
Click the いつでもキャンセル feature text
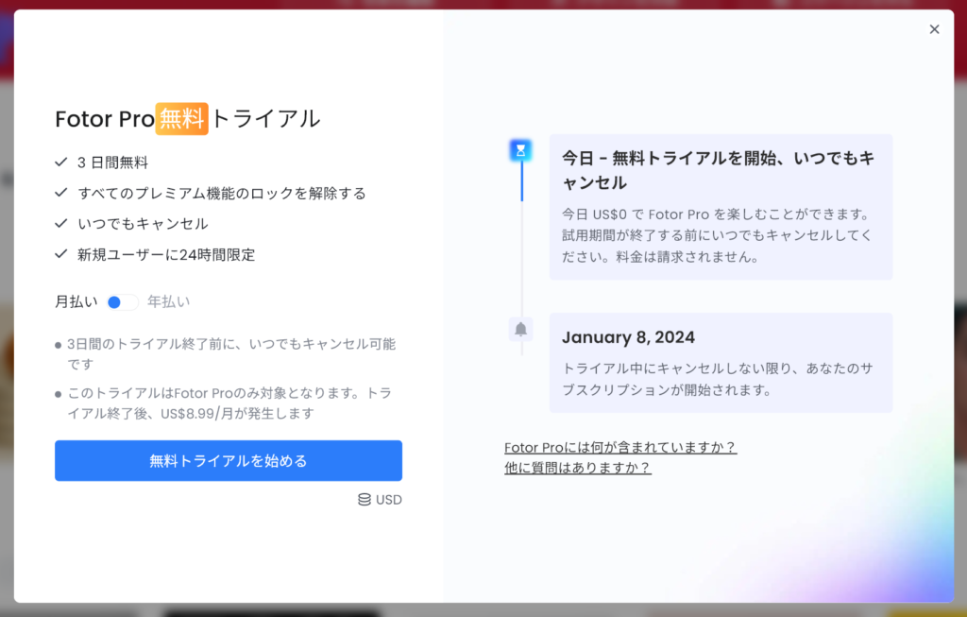144,224
